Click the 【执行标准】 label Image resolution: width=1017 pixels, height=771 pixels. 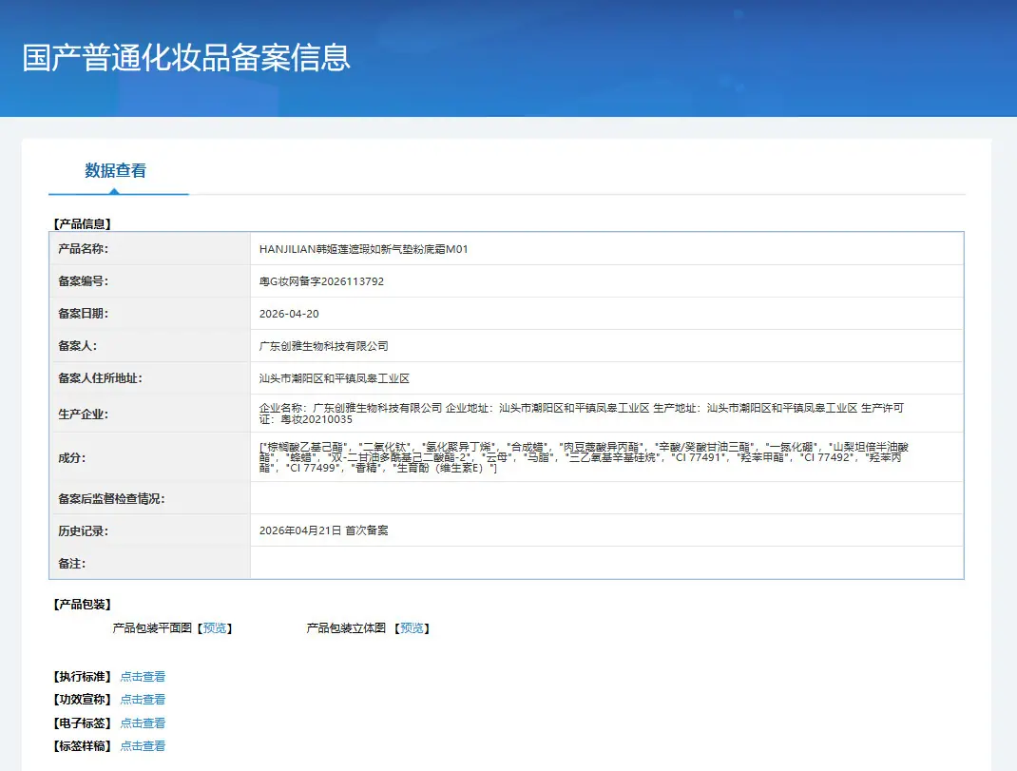coord(83,677)
